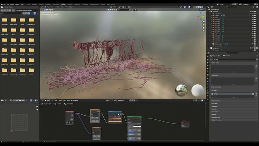Select the UVMap entry in UV Maps

pyautogui.click(x=232, y=94)
